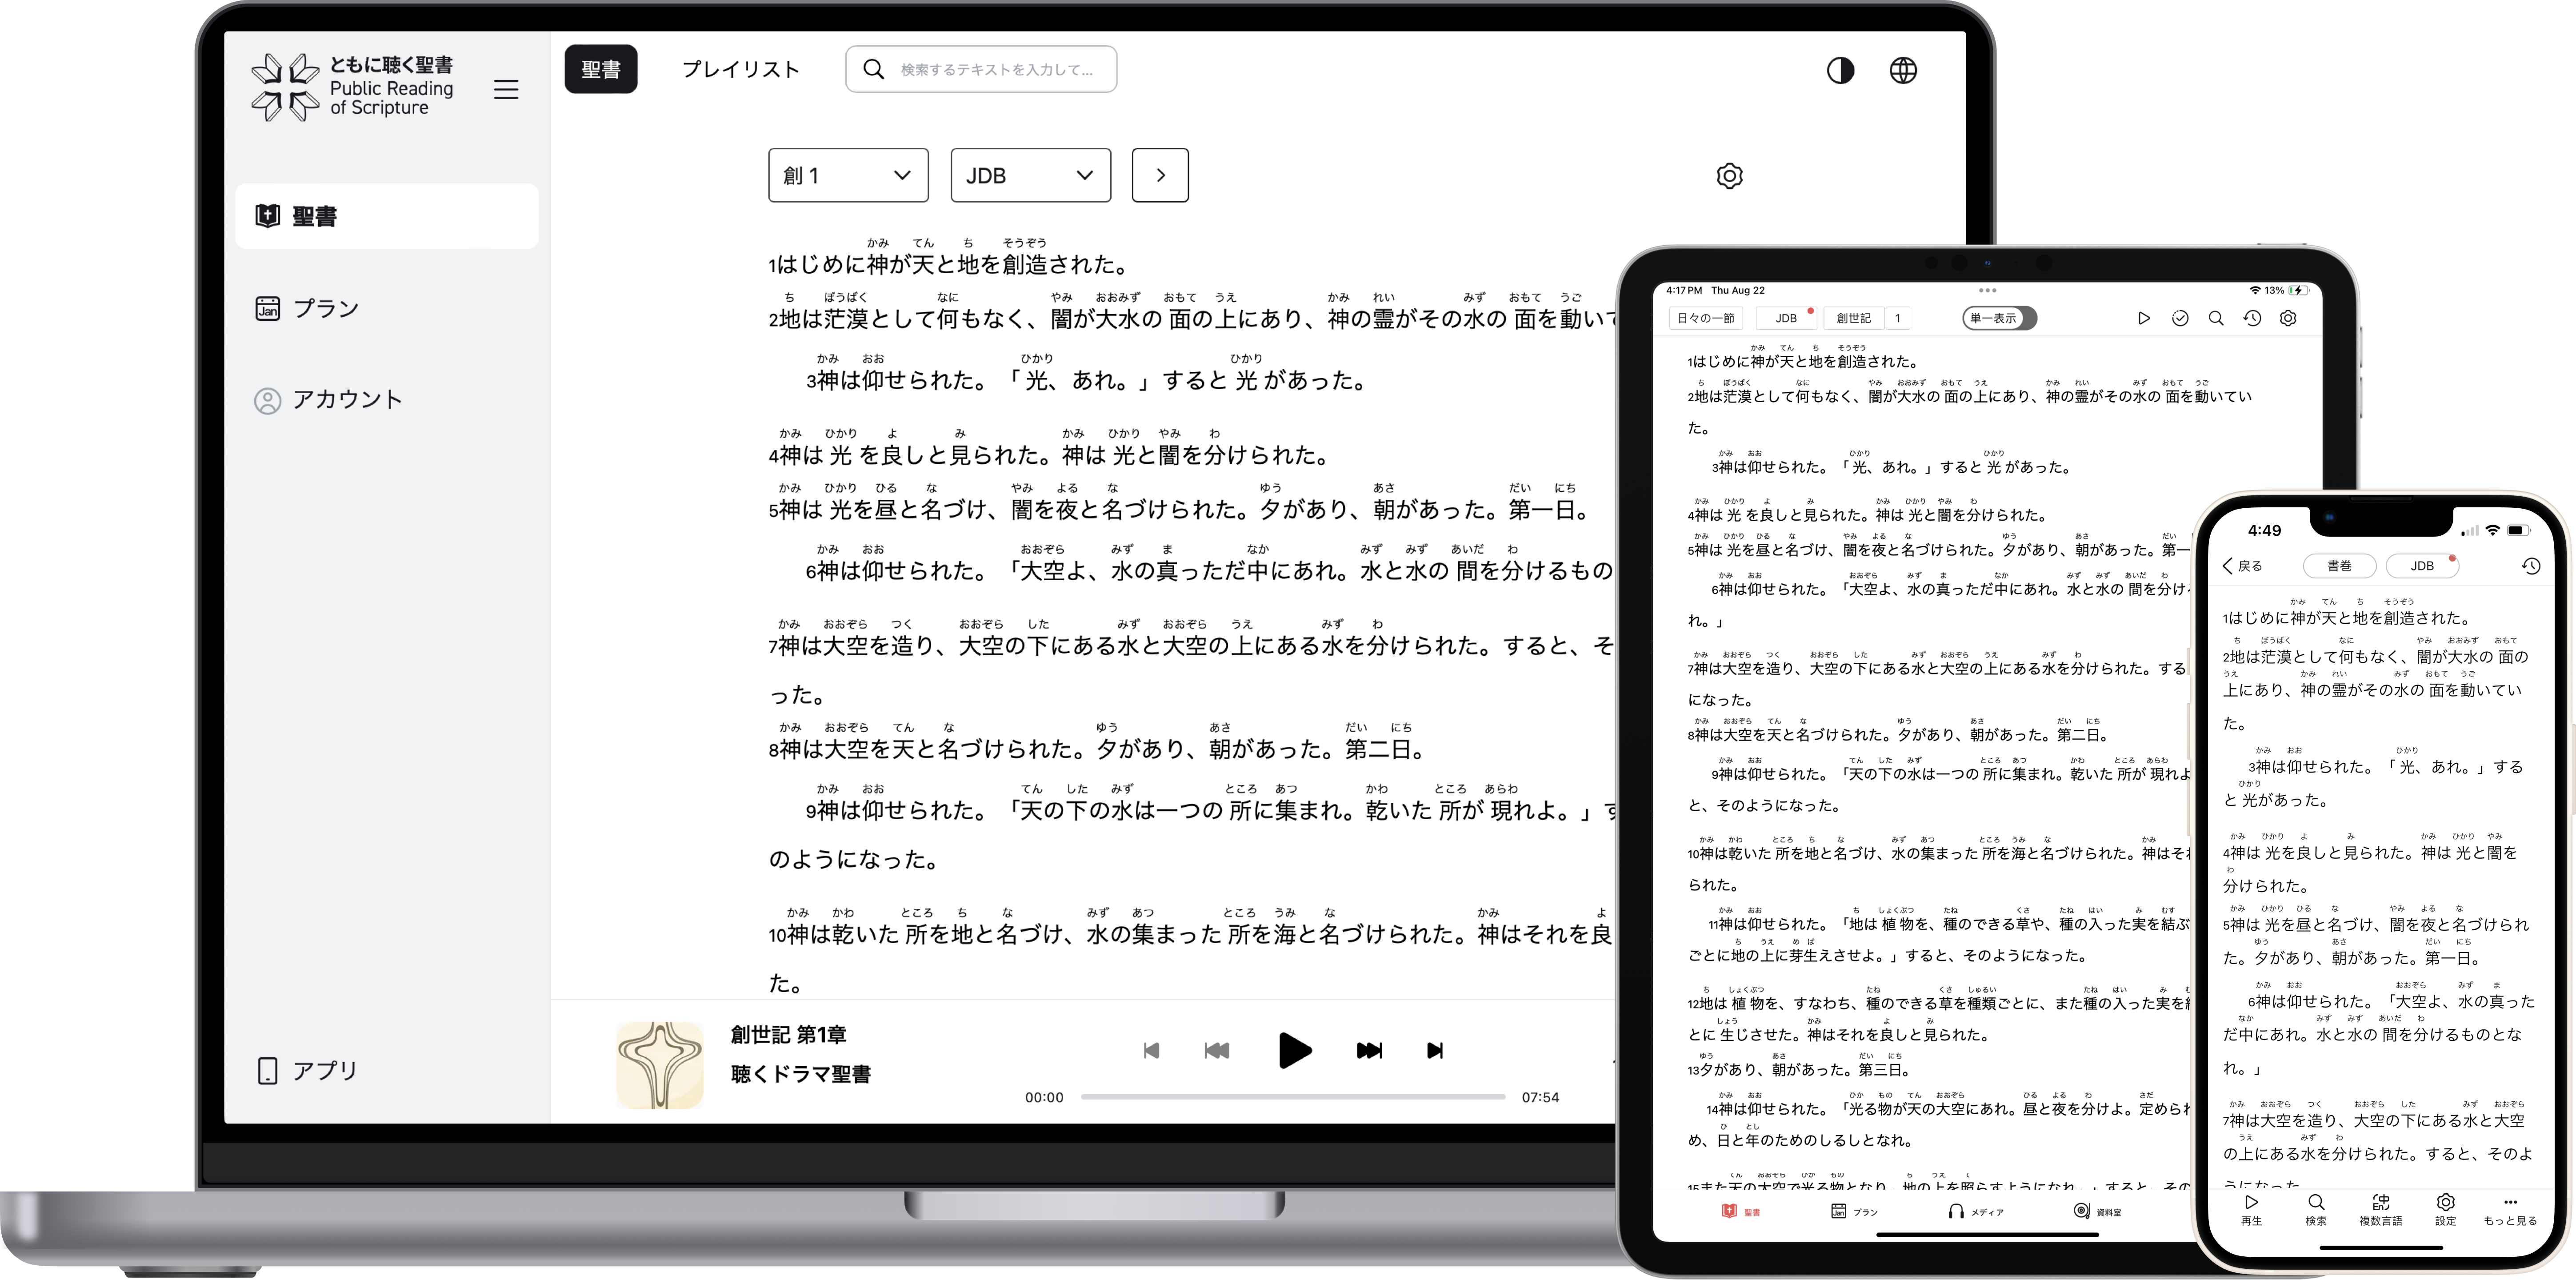Open the hamburger menu beside the logo
The width and height of the screenshot is (2576, 1287).
(x=506, y=89)
